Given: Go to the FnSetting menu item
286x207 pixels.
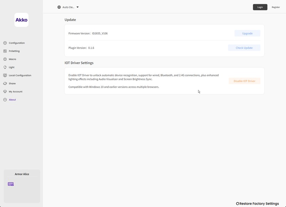Looking at the screenshot, I should (14, 51).
